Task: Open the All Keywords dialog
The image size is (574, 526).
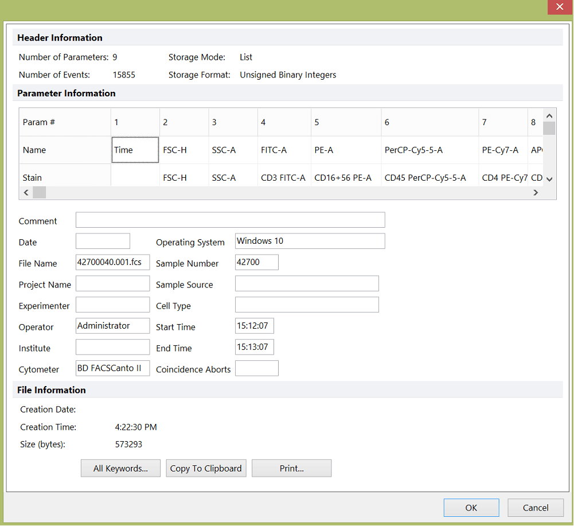Action: point(120,469)
